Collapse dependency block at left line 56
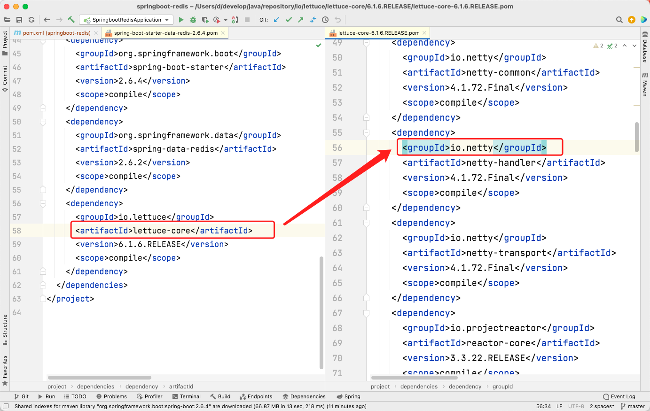This screenshot has width=650, height=411. pyautogui.click(x=43, y=203)
